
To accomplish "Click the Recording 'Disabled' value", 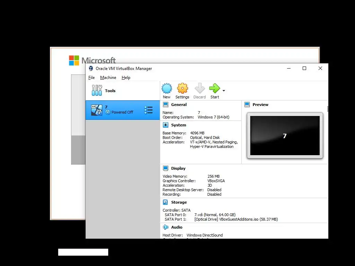I will [214, 194].
